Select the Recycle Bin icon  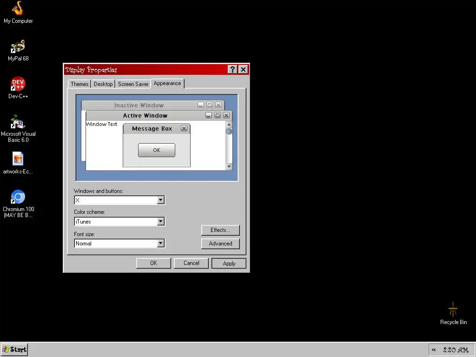[453, 314]
